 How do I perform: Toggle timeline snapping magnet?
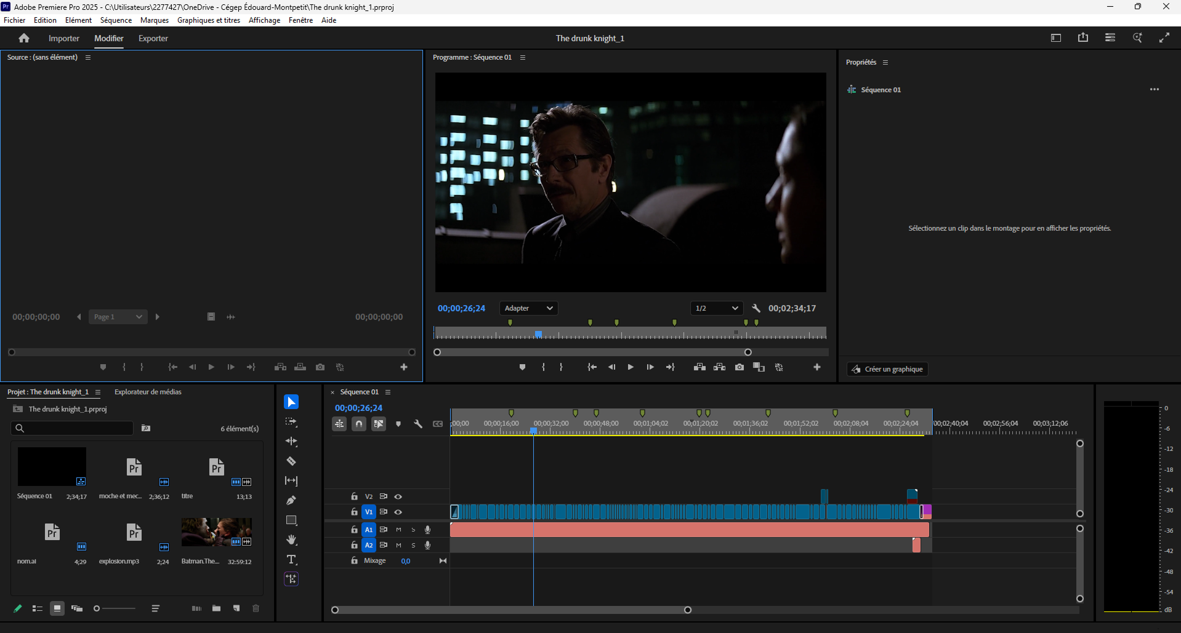[359, 424]
